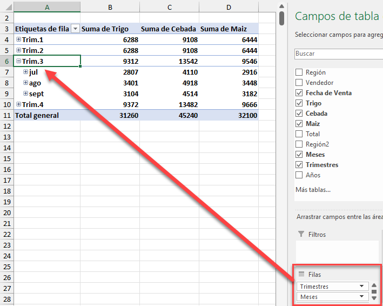Select the Trim.3 Trigo value 9312

tap(110, 61)
